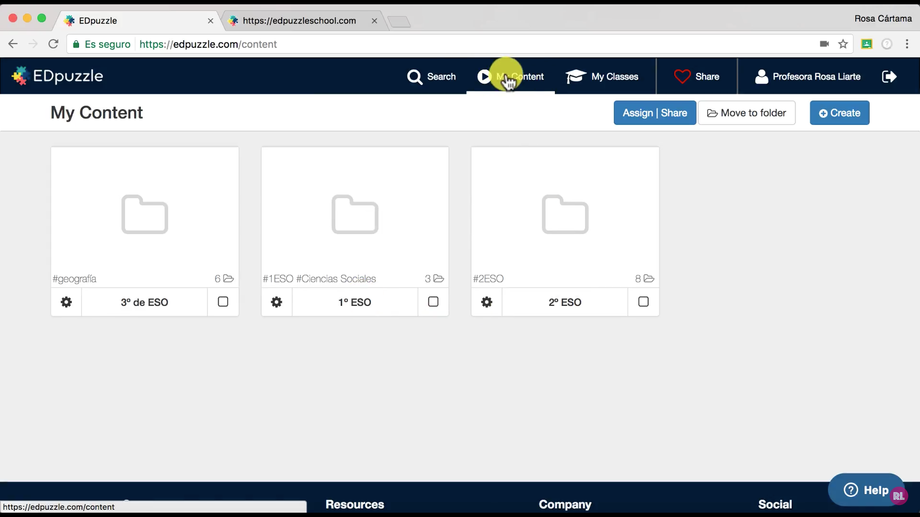Open the Create button menu
This screenshot has height=517, width=920.
[x=839, y=113]
